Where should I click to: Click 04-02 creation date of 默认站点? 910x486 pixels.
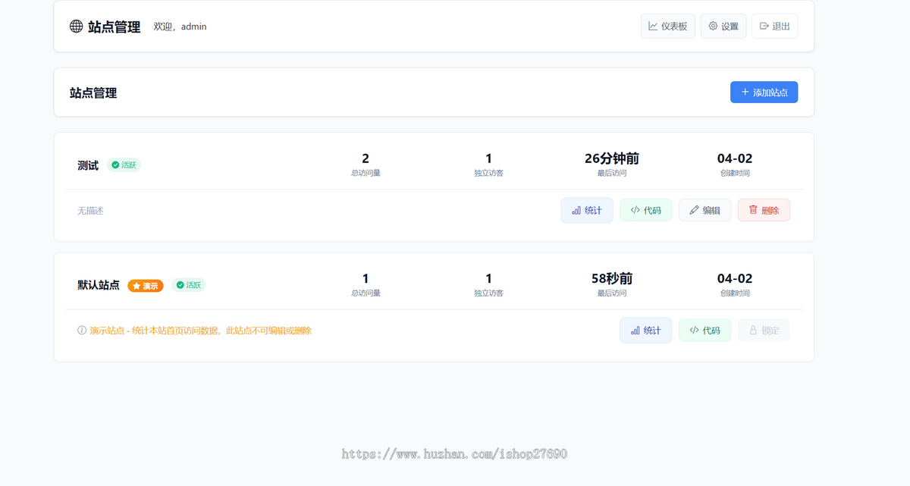point(735,278)
